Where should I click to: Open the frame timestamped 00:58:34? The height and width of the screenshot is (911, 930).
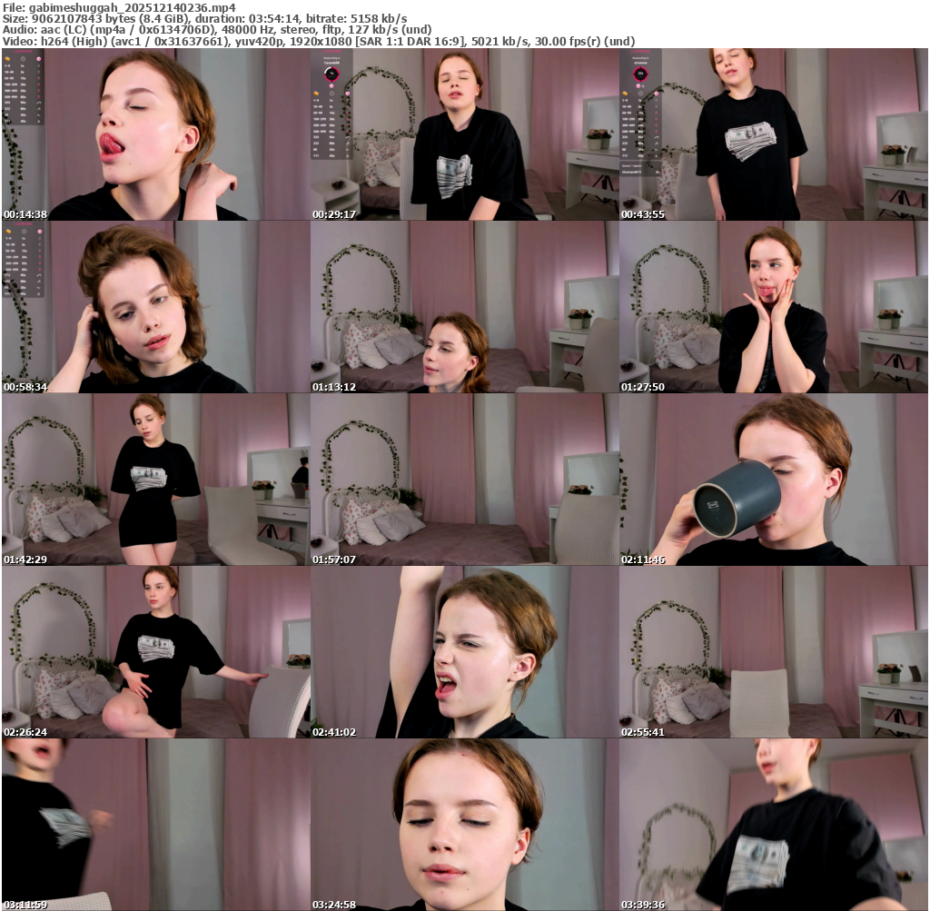(155, 307)
